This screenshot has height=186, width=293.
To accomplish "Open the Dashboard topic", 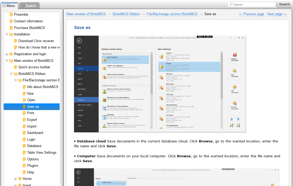I will [x=35, y=133].
